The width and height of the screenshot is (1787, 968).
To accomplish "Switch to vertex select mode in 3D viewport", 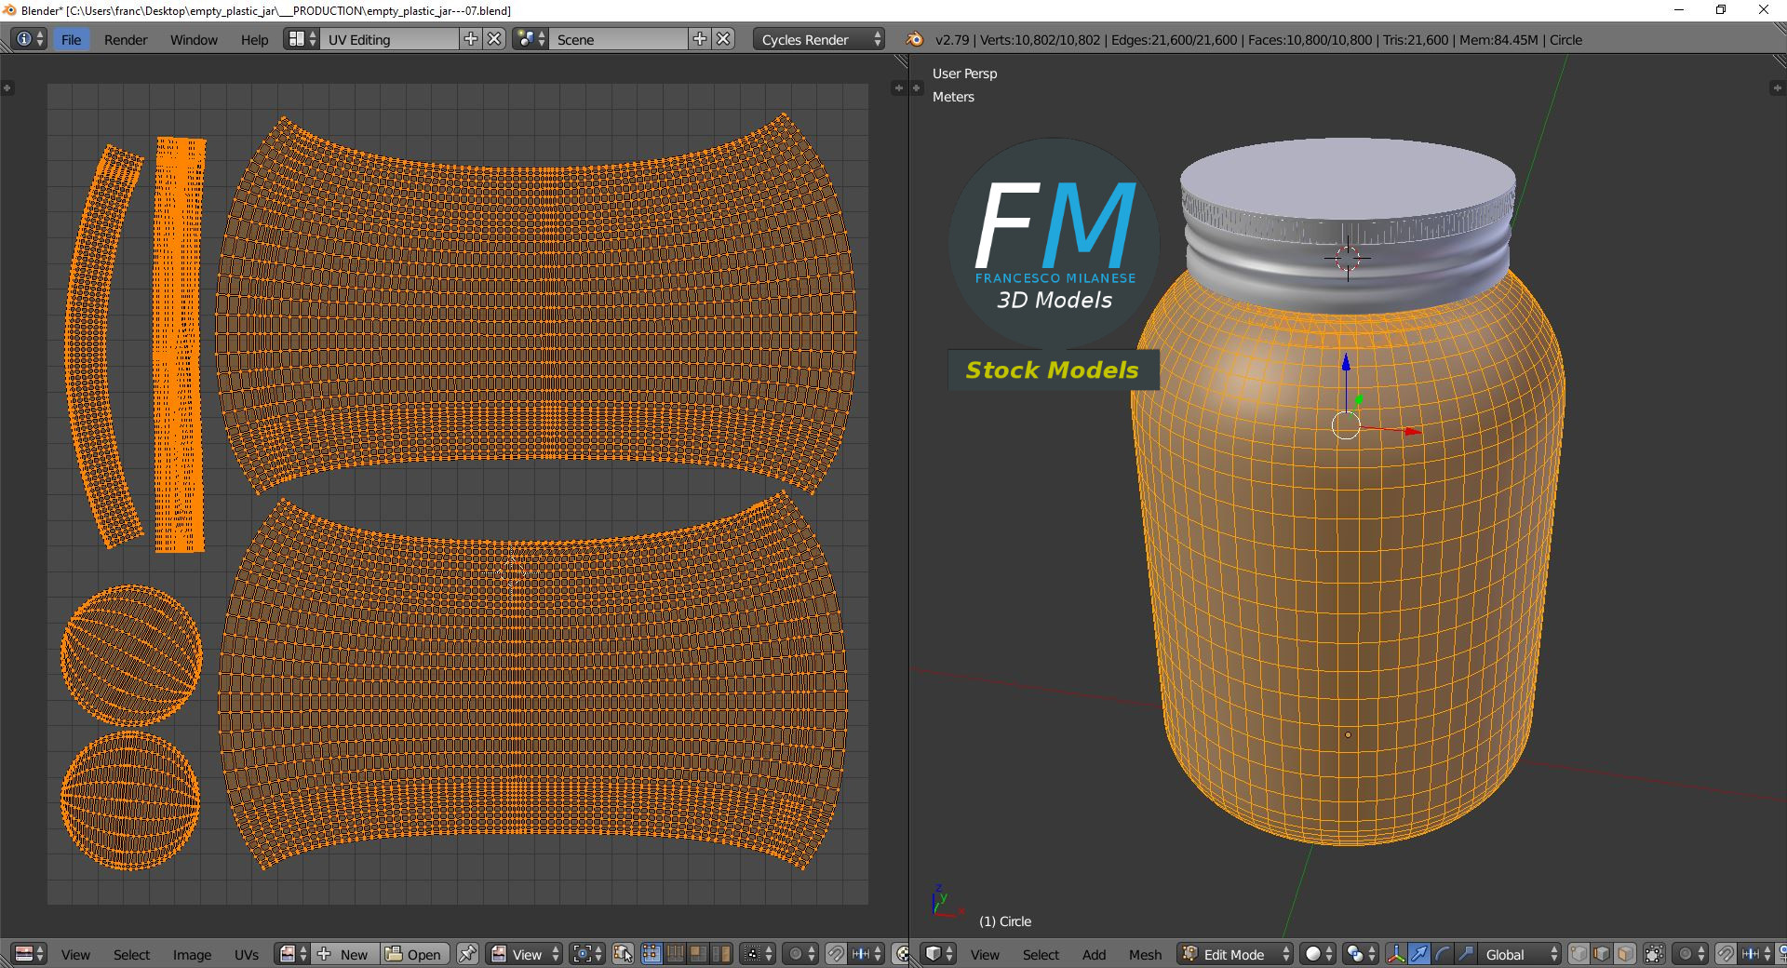I will click(1579, 954).
